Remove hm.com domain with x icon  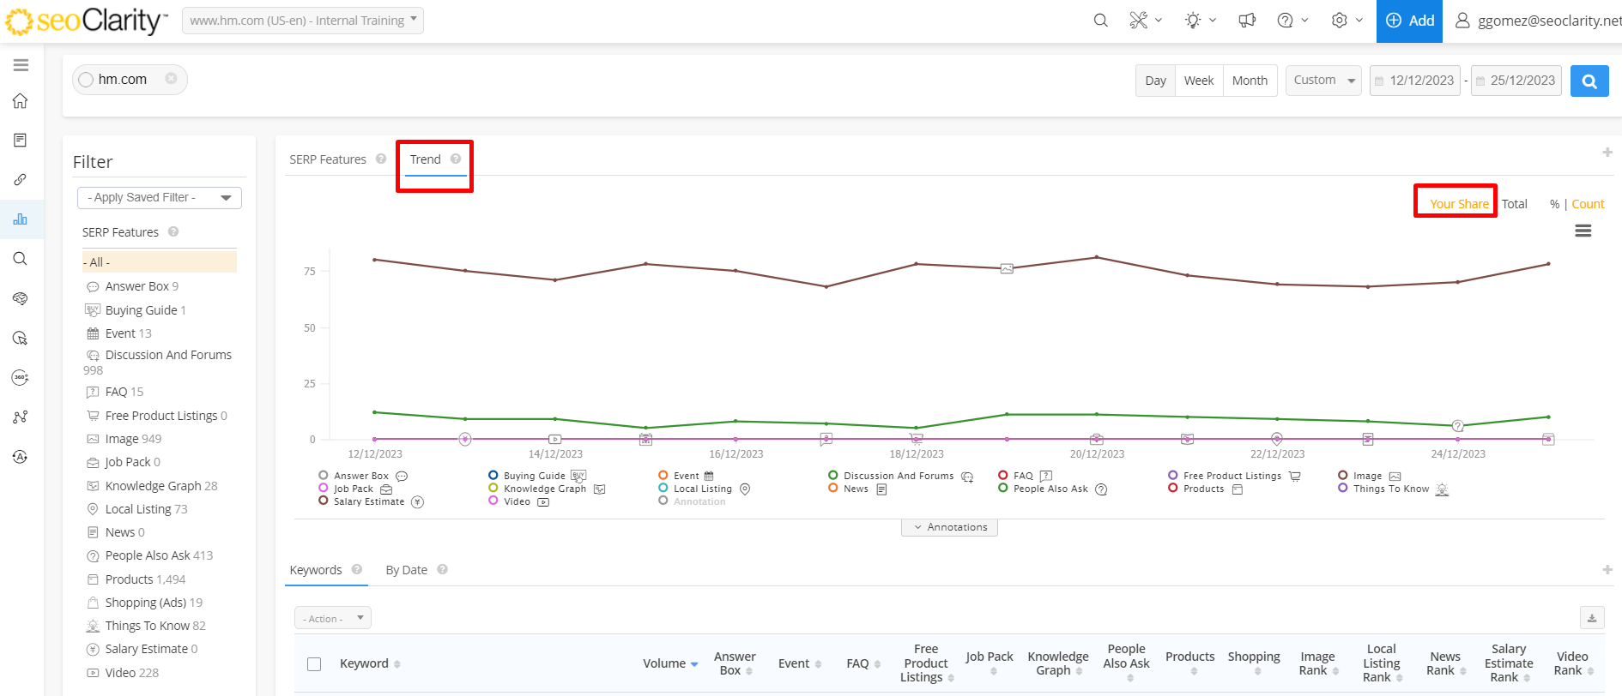coord(171,79)
